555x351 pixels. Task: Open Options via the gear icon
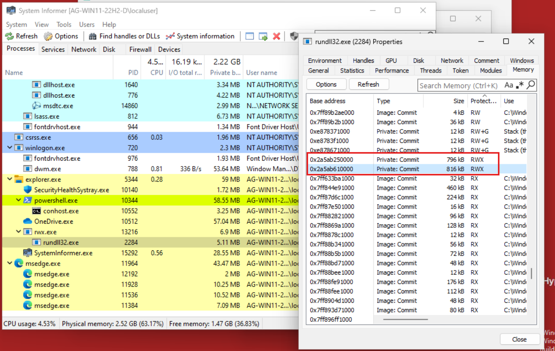coord(48,36)
